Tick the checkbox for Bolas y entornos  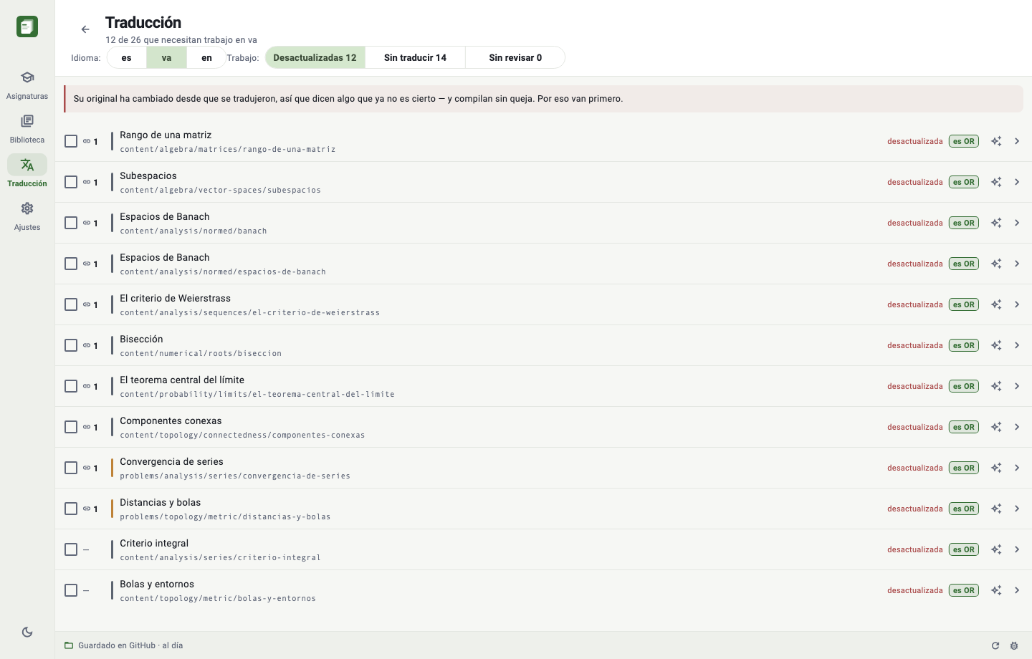71,590
